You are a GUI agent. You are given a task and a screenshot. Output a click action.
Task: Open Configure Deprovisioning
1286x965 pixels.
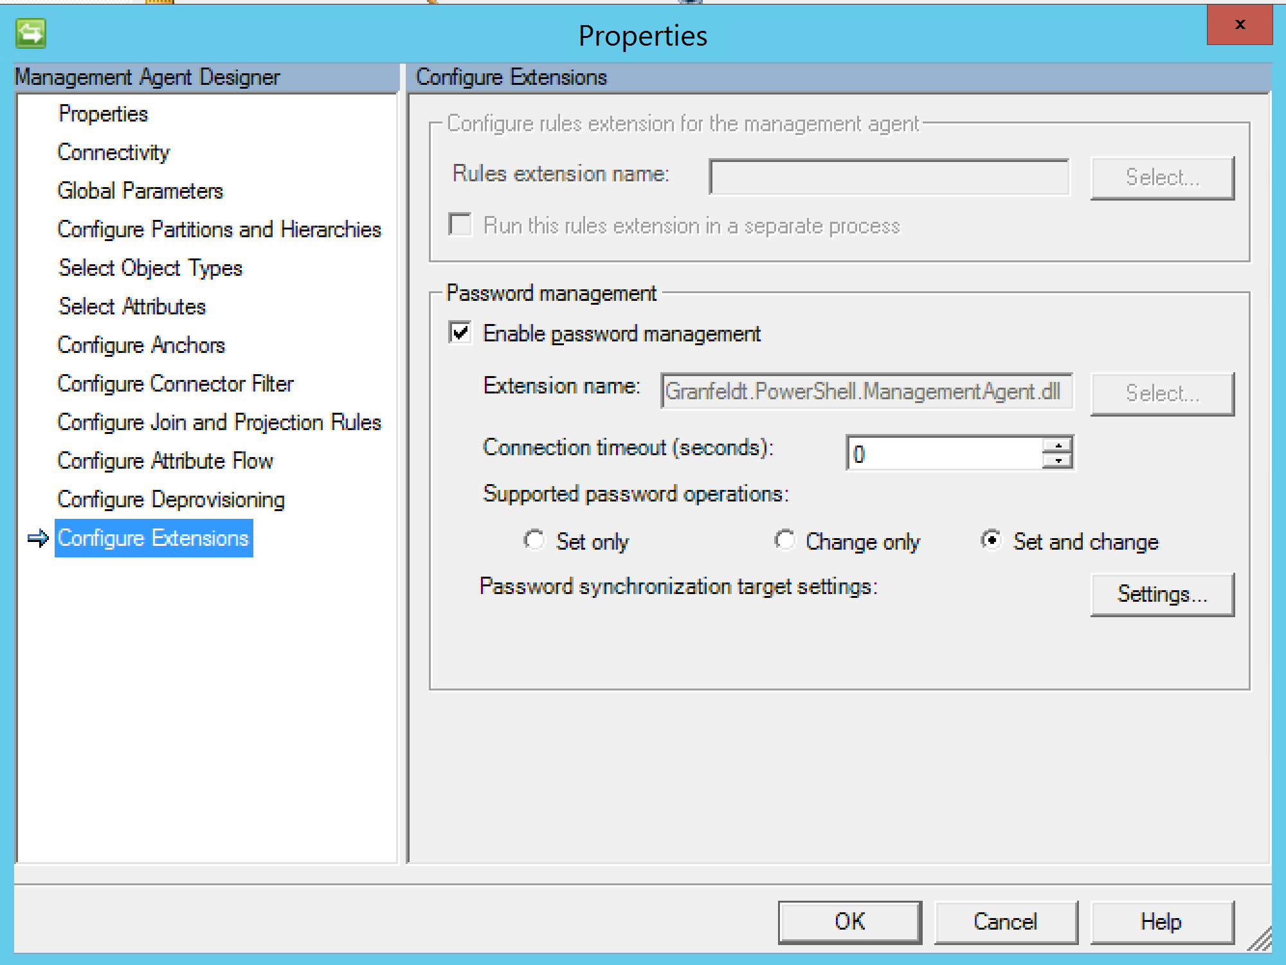[170, 499]
